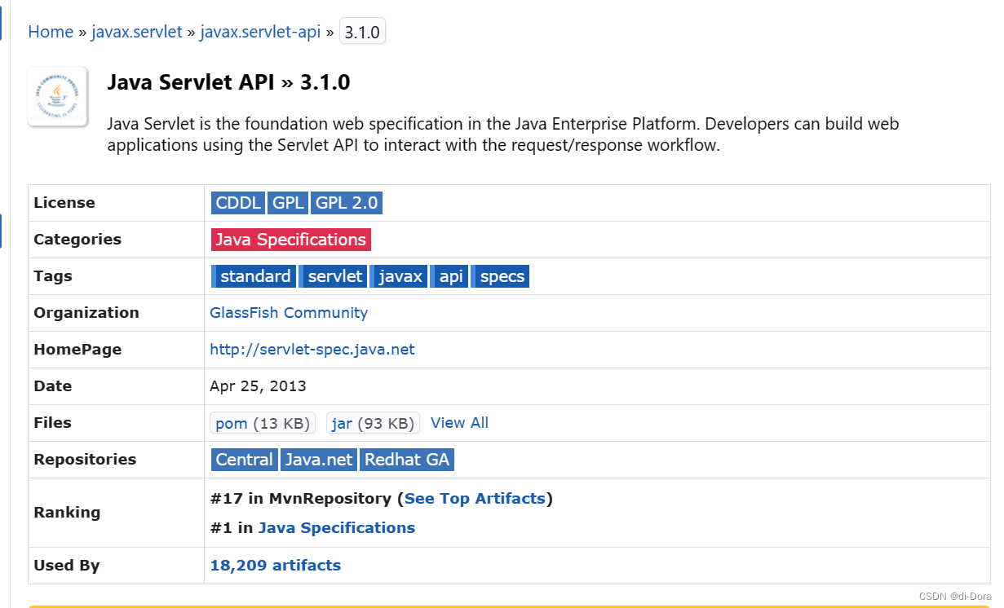Open the View All files link
This screenshot has width=1004, height=608.
(x=459, y=423)
